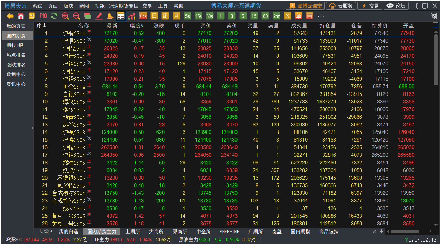Open the 功能 menu
The image size is (441, 245).
[x=99, y=6]
